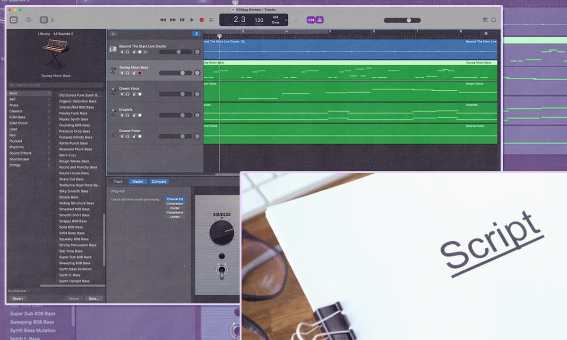Select the Retro Fuzz patch

click(68, 155)
